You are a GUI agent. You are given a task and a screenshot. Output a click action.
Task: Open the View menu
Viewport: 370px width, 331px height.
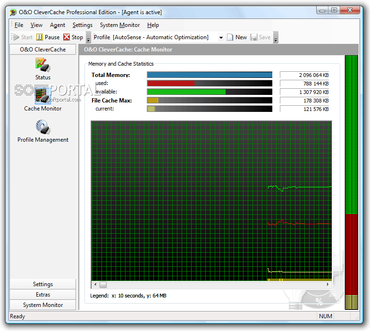click(36, 25)
